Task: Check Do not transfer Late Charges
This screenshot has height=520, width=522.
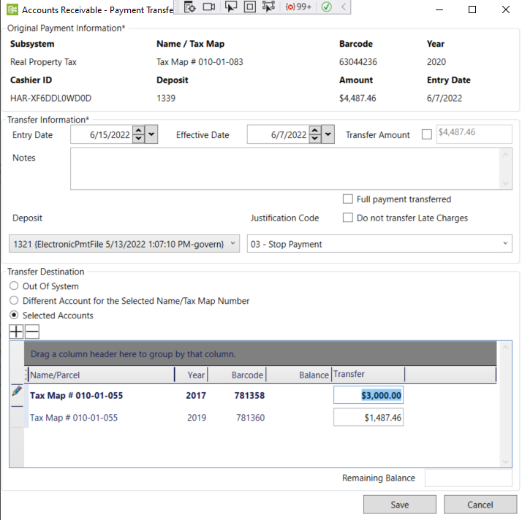Action: pyautogui.click(x=348, y=218)
